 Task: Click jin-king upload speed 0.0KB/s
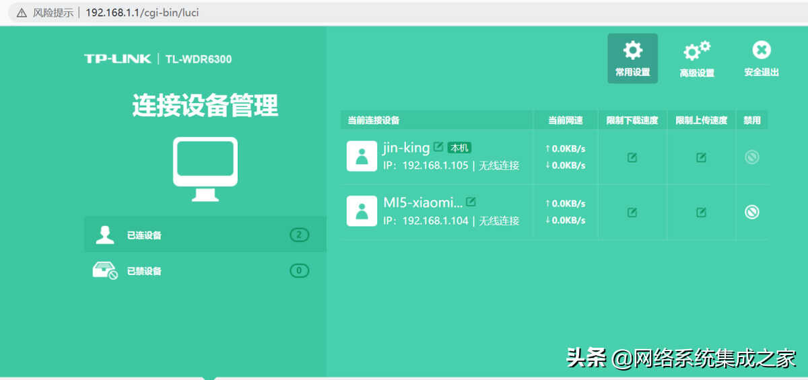[x=565, y=149]
